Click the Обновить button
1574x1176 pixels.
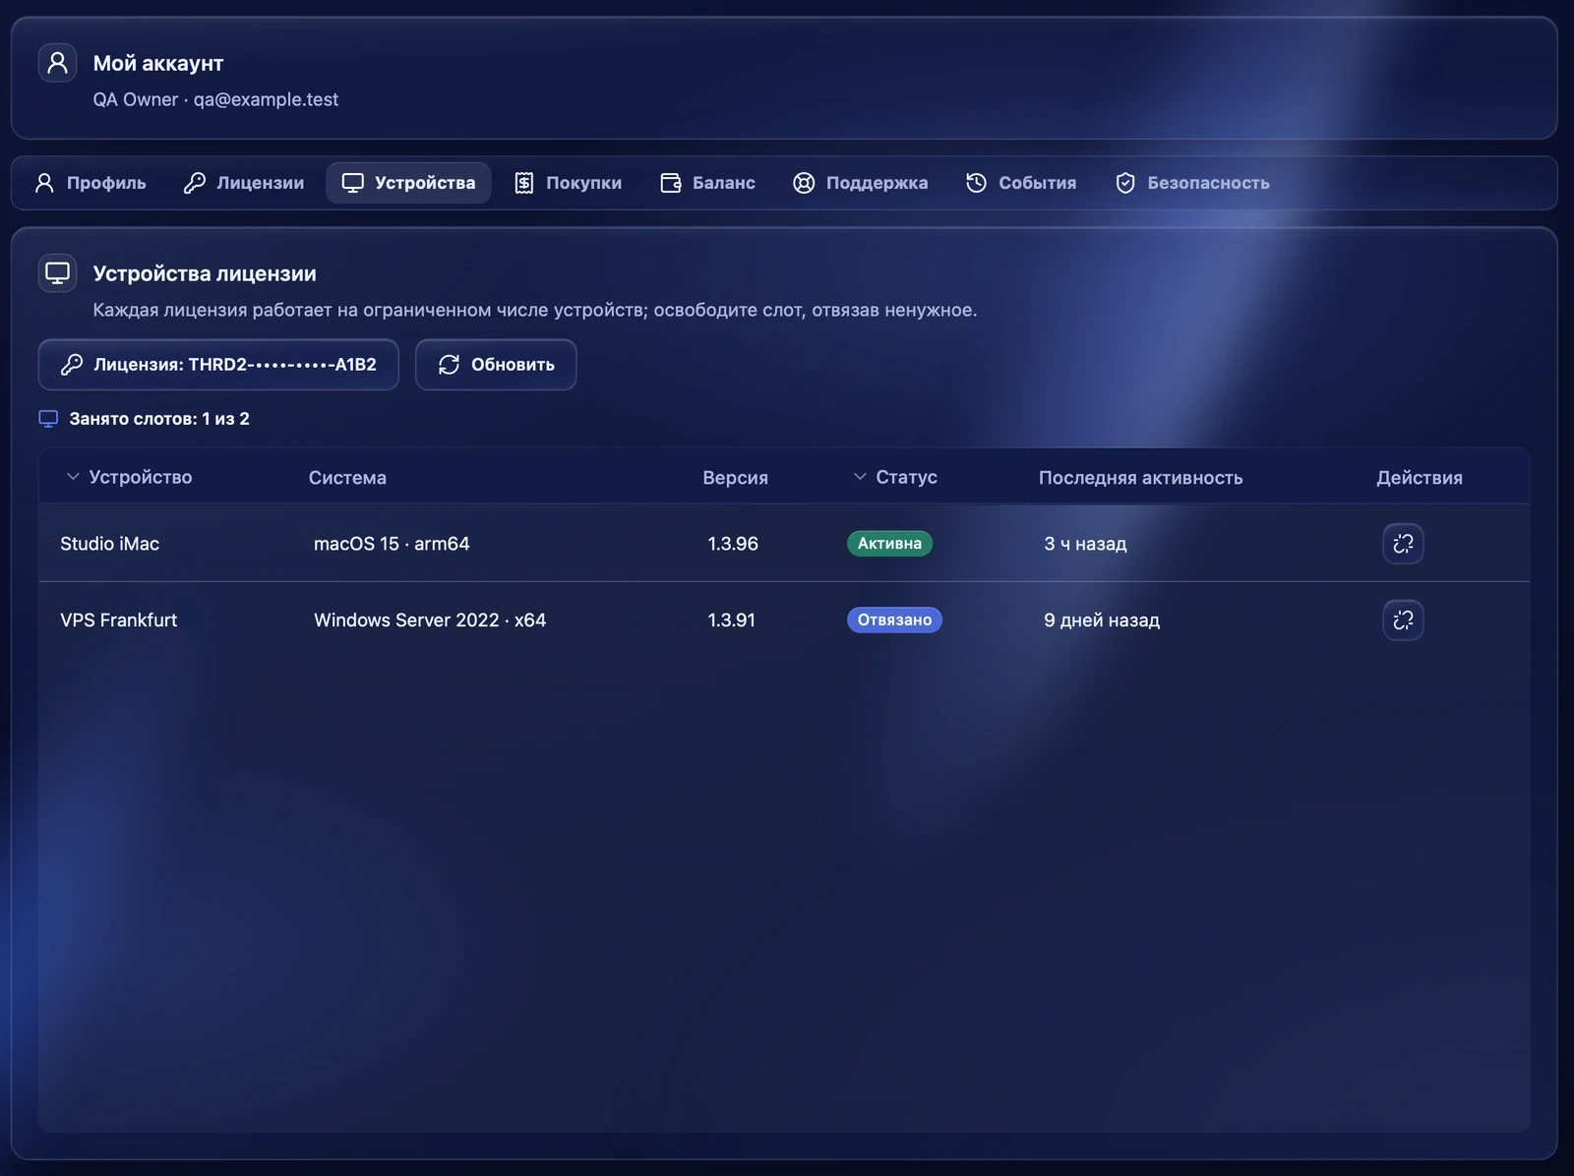(x=496, y=365)
